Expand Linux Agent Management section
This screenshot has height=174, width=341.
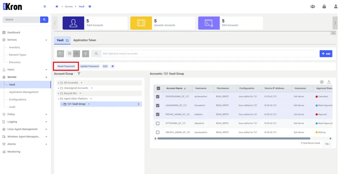point(46,129)
